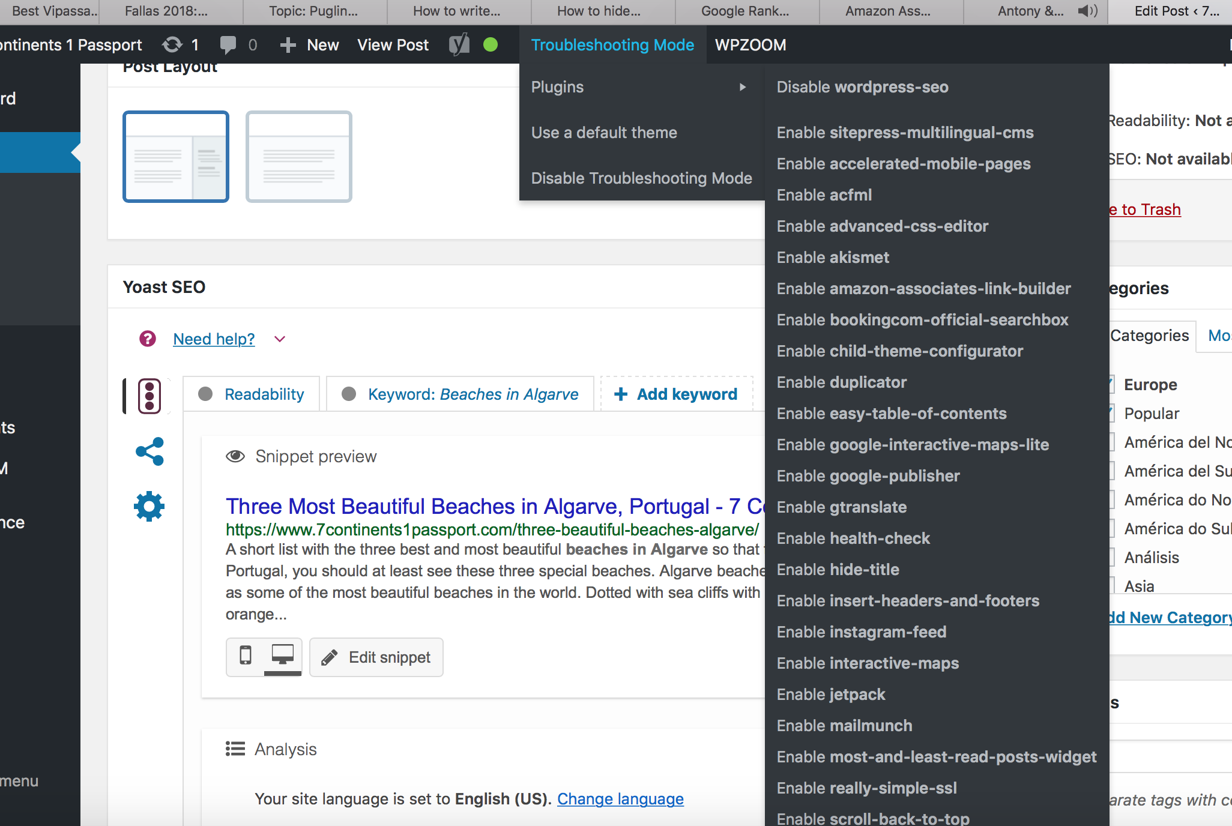Check the América do Norte category box
Viewport: 1232px width, 826px height.
1112,499
